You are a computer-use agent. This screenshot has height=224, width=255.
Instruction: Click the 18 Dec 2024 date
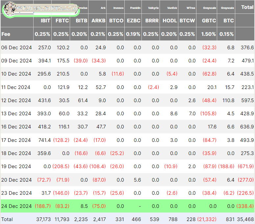16,153
